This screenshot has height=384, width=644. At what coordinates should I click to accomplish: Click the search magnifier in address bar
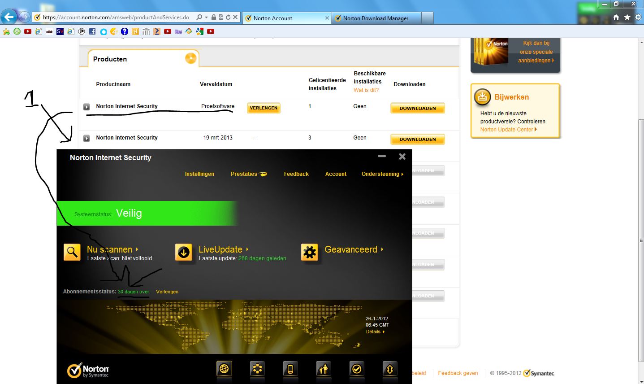tap(199, 17)
